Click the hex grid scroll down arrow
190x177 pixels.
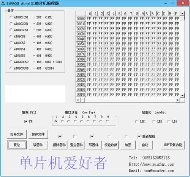[x=182, y=96]
